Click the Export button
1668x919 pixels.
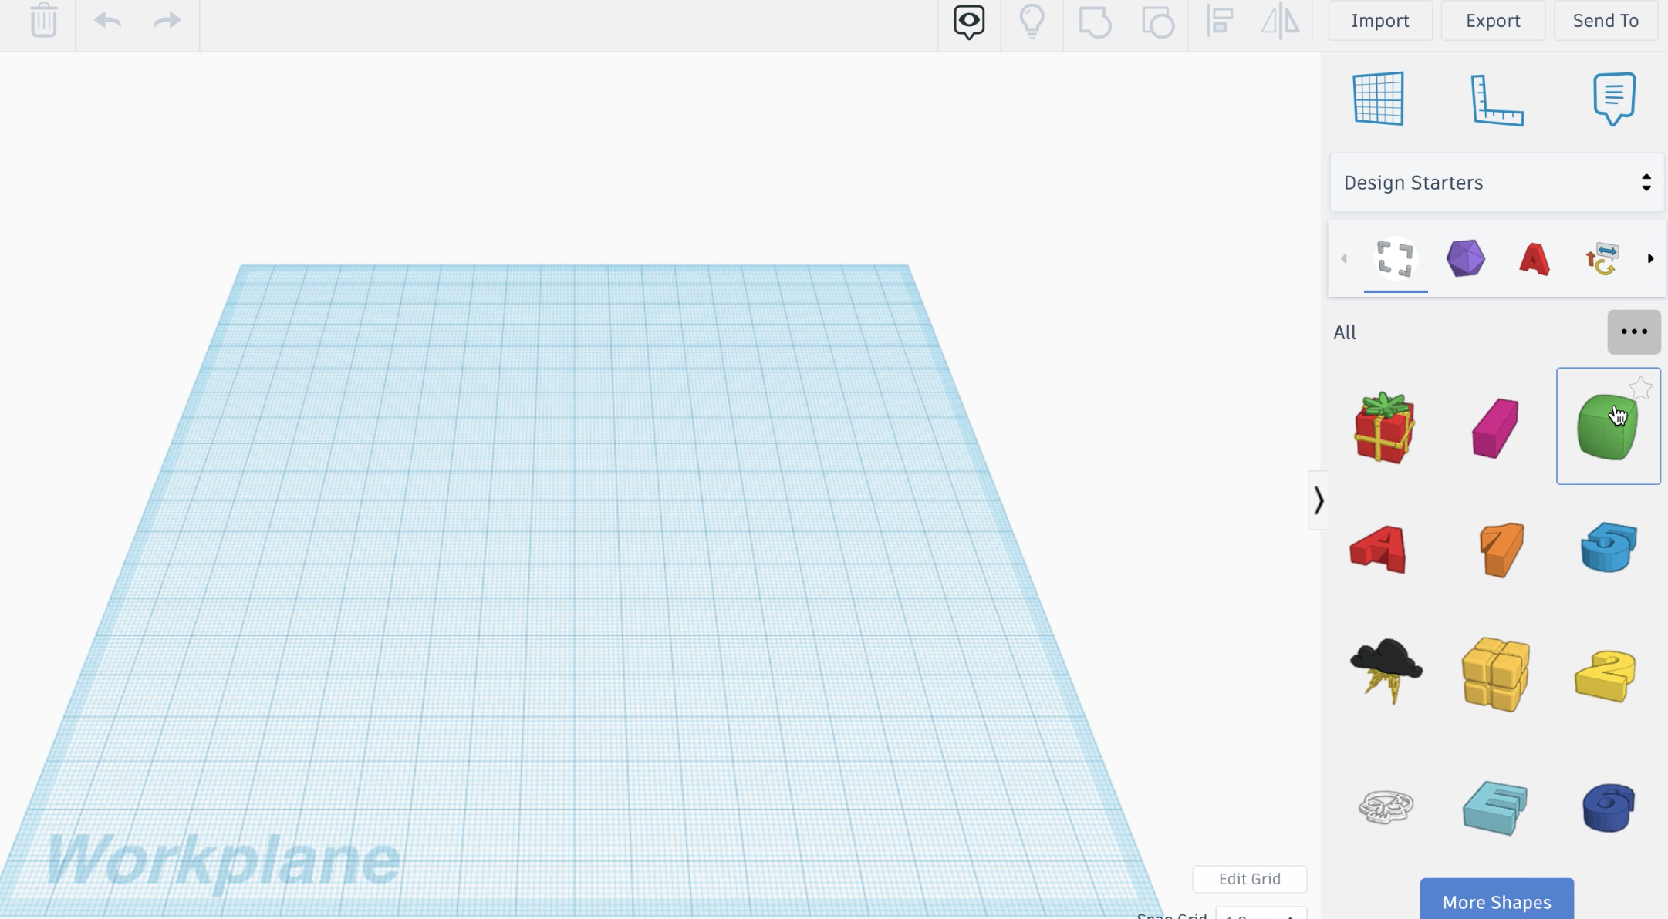coord(1493,21)
